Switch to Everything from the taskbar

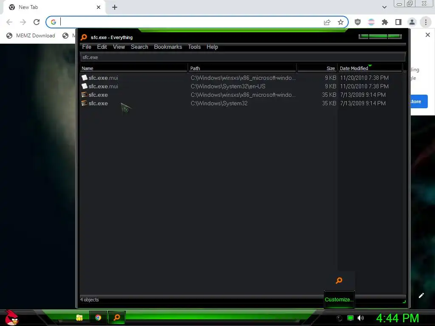[116, 318]
